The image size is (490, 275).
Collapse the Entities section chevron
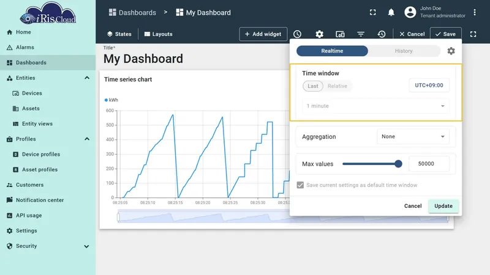click(x=87, y=78)
